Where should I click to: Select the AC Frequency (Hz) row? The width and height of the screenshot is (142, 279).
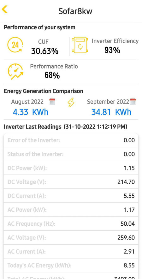pos(71,224)
